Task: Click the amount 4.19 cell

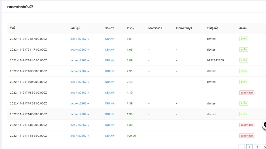Action: tap(130, 93)
